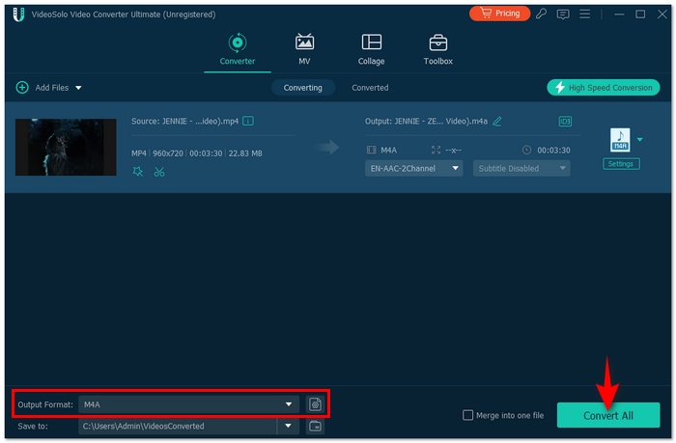View source file media info icon
Viewport: 676px width, 443px height.
pyautogui.click(x=248, y=121)
